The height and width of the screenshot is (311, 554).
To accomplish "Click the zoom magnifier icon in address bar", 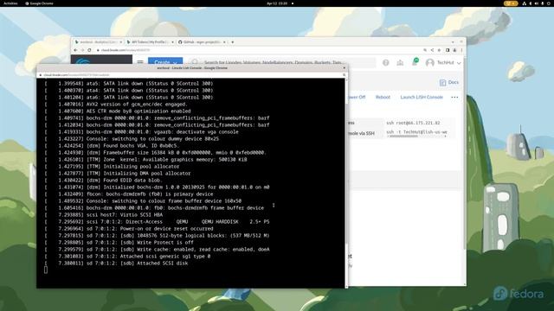I will (425, 50).
